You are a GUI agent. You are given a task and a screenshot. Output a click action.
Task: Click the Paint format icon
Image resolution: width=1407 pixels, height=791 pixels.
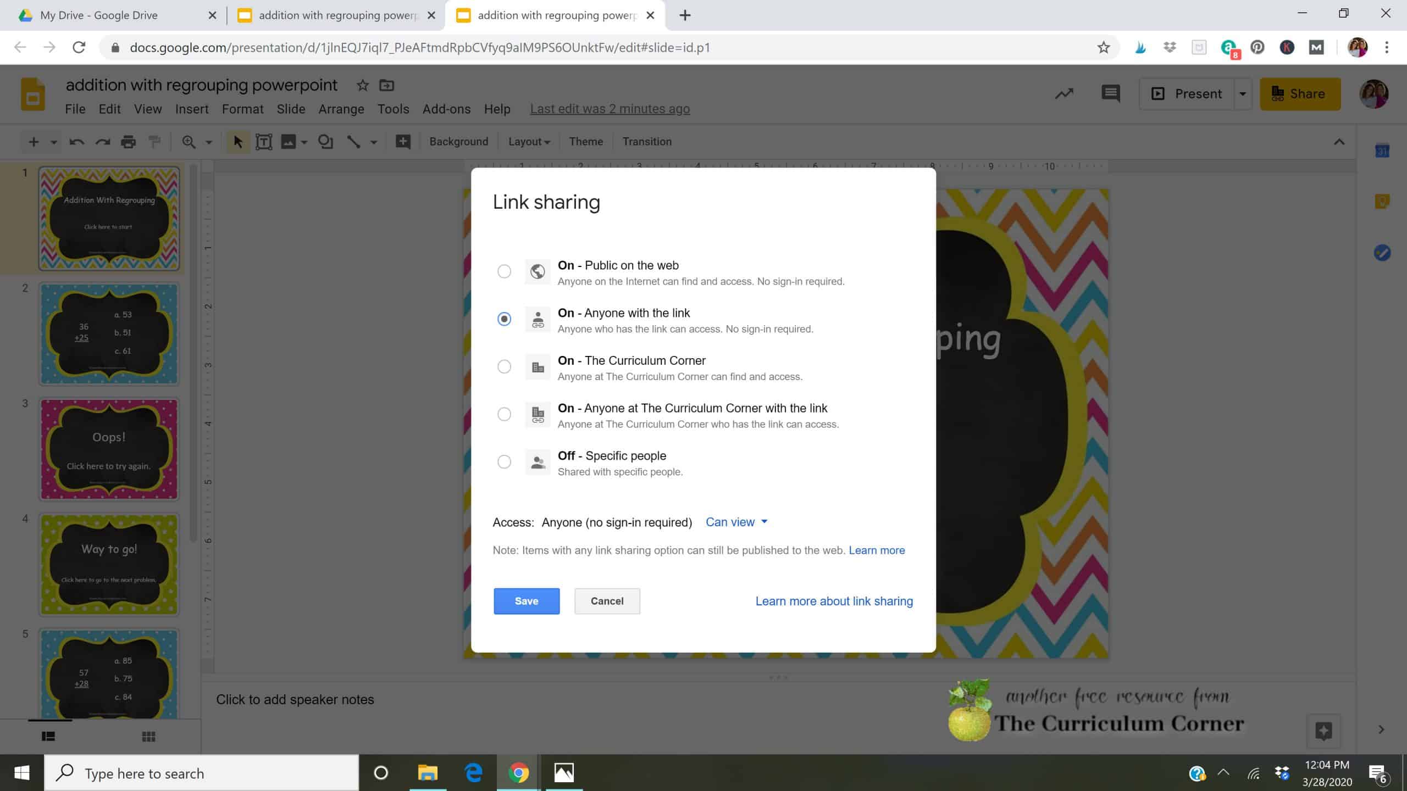pyautogui.click(x=155, y=142)
